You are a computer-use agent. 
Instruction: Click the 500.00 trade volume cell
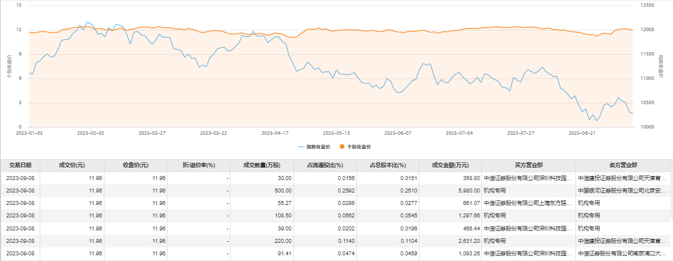pos(262,191)
